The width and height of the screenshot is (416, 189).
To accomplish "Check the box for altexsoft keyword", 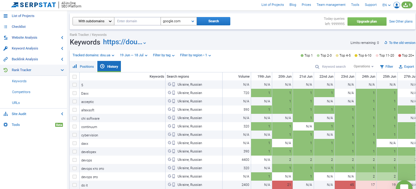I will point(74,110).
